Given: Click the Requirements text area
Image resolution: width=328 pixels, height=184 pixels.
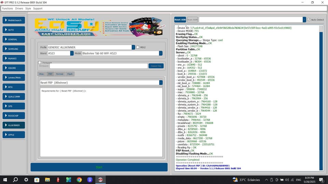Looking at the screenshot, I should 101,122.
